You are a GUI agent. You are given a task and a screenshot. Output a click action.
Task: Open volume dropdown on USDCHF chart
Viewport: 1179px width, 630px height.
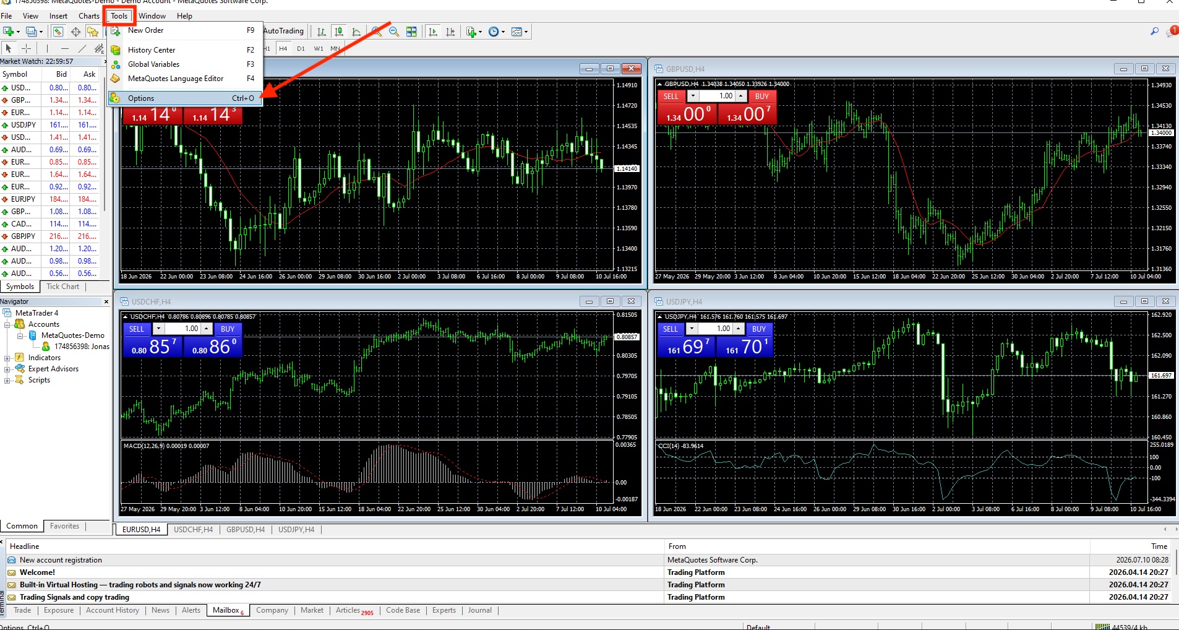tap(159, 329)
